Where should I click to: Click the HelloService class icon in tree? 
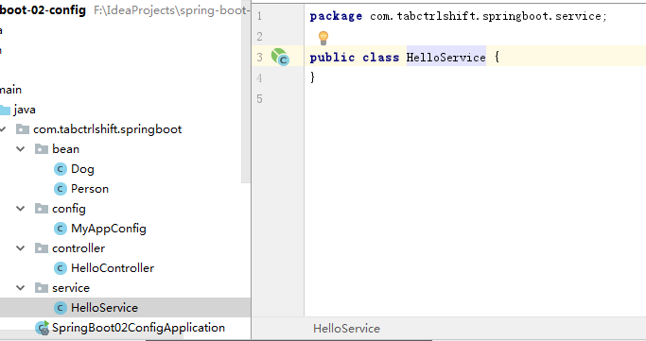coord(61,308)
